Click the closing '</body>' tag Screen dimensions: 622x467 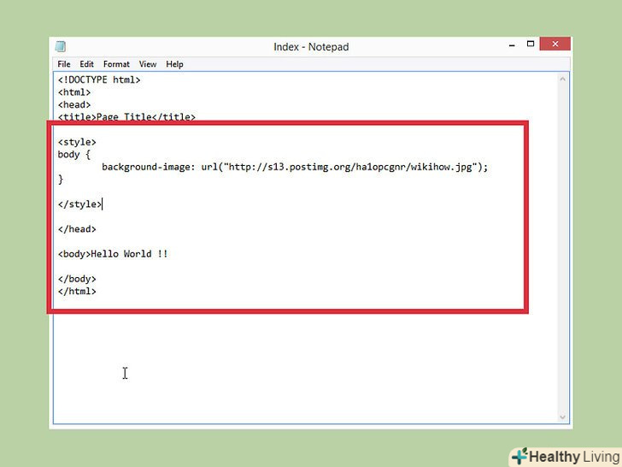[x=77, y=279]
